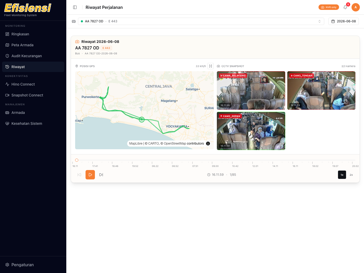The image size is (364, 273).
Task: Click the Hino Connect pulse icon
Action: click(7, 84)
